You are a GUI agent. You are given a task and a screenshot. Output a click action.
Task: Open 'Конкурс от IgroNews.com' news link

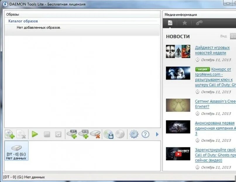(215, 77)
